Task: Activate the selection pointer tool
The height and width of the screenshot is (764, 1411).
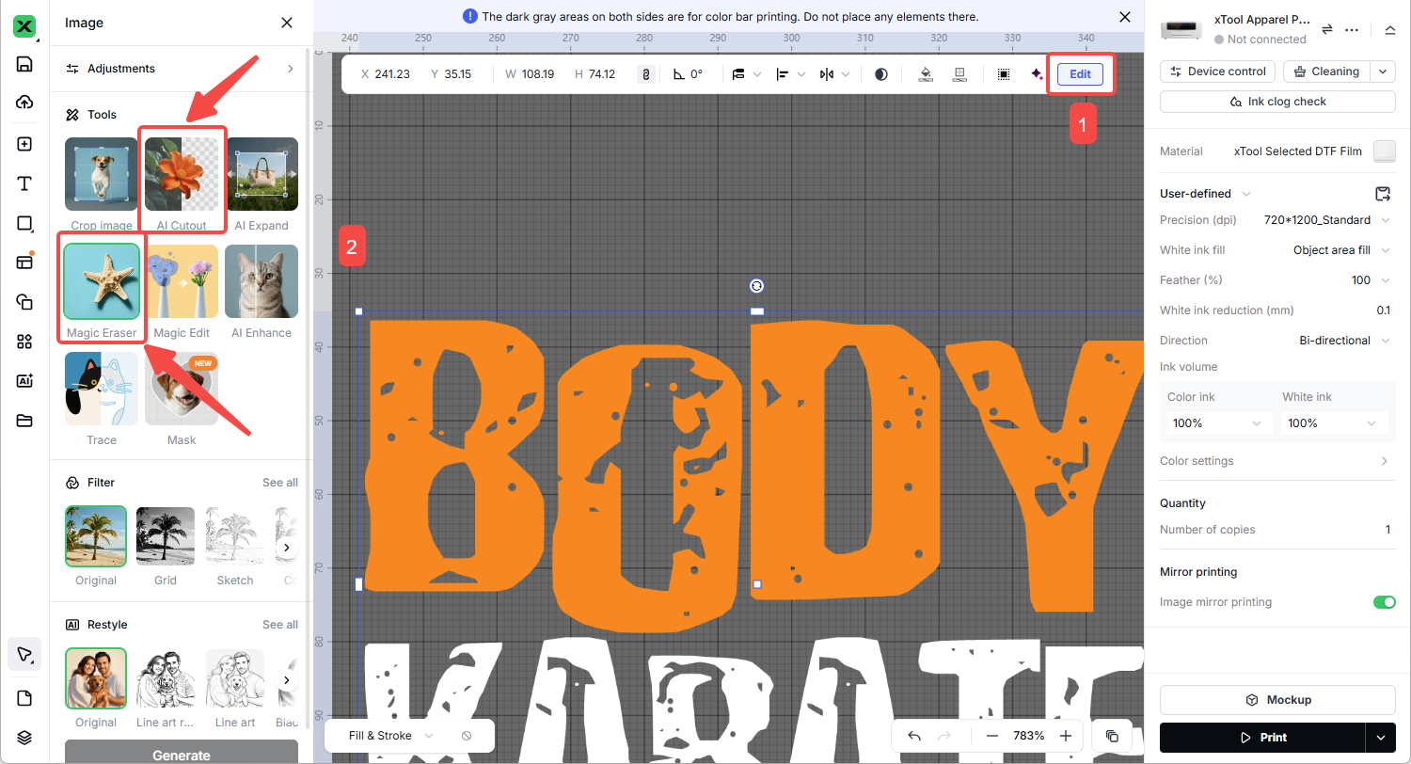Action: click(24, 654)
